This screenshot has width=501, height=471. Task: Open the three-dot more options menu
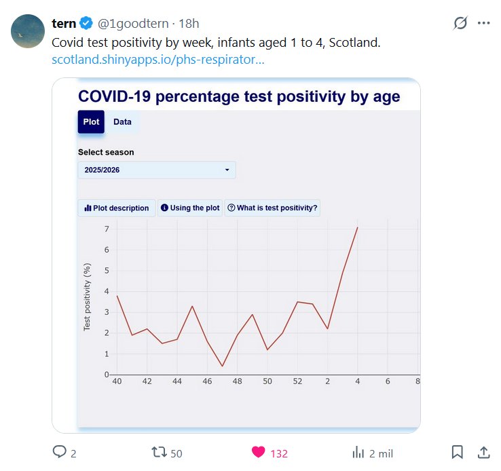[483, 23]
